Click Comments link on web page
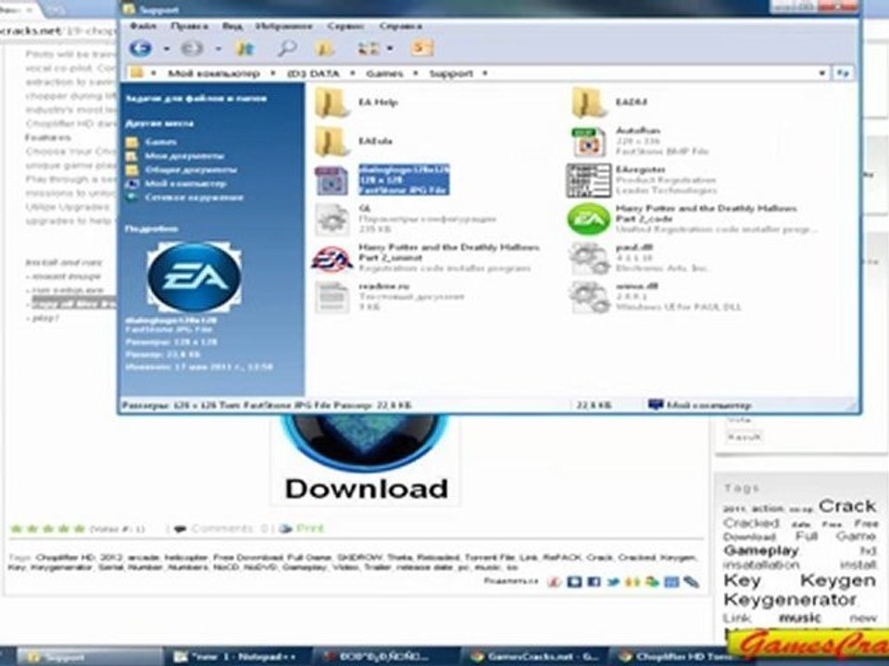Image resolution: width=889 pixels, height=666 pixels. pos(230,528)
